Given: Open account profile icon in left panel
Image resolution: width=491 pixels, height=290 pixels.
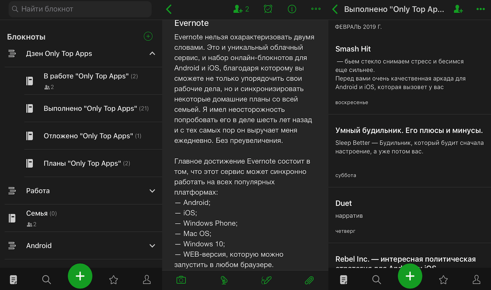Looking at the screenshot, I should click(x=146, y=280).
